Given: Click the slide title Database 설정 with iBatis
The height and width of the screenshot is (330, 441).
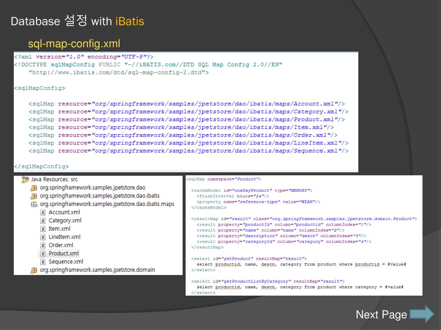Looking at the screenshot, I should [x=78, y=21].
